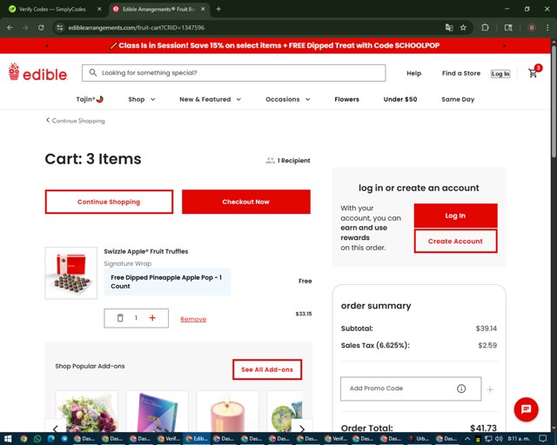Expand the Shop dropdown menu
This screenshot has width=557, height=445.
pos(142,99)
